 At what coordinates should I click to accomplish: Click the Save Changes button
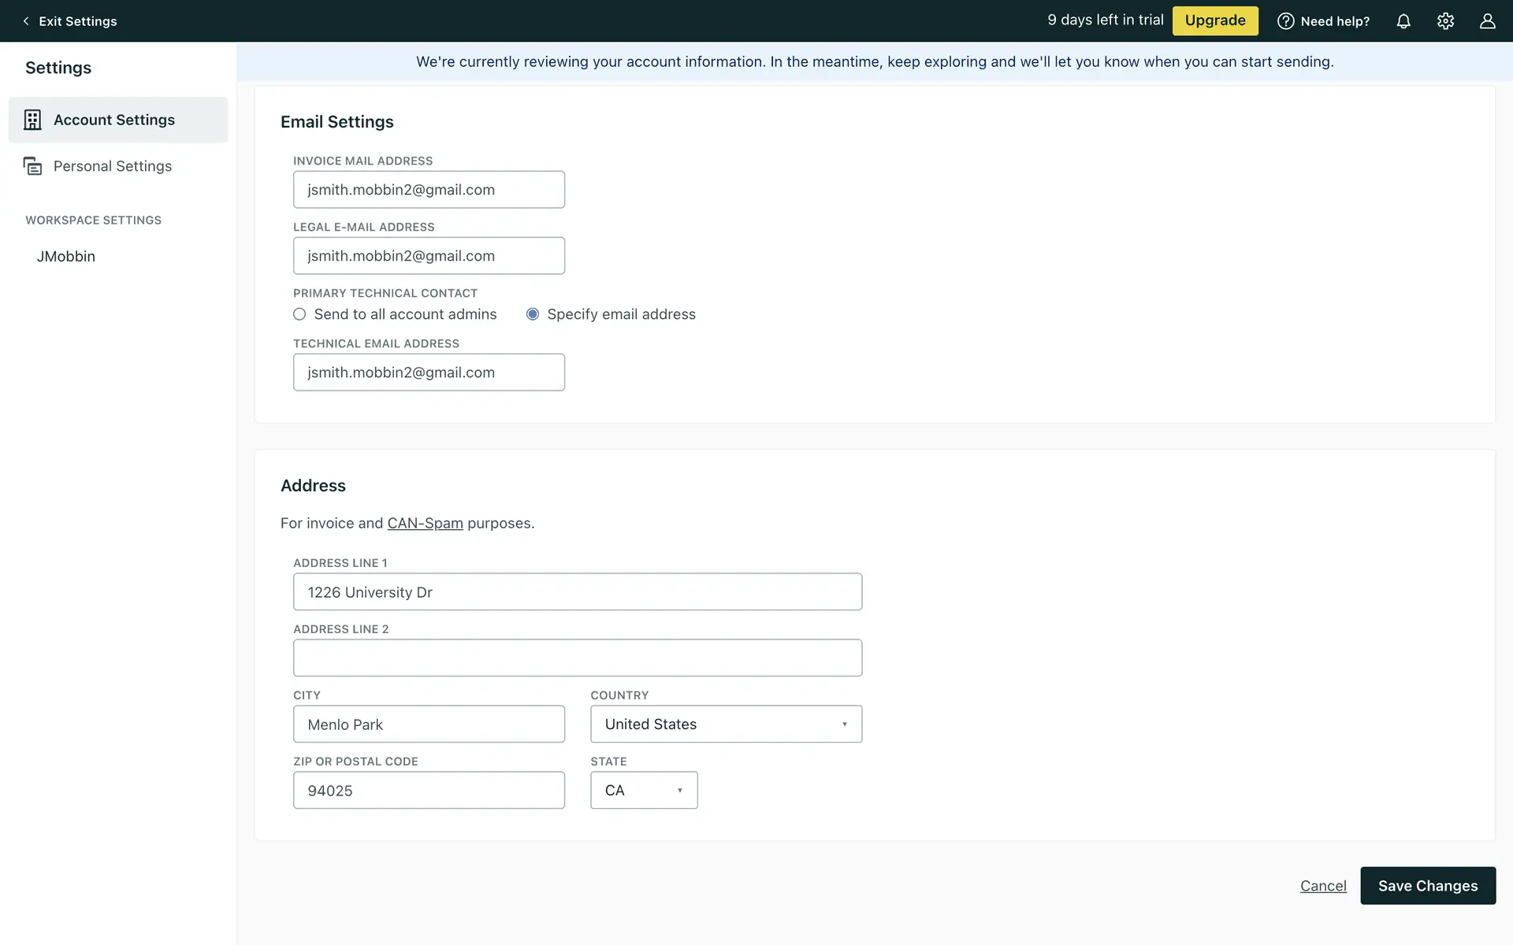[1427, 886]
